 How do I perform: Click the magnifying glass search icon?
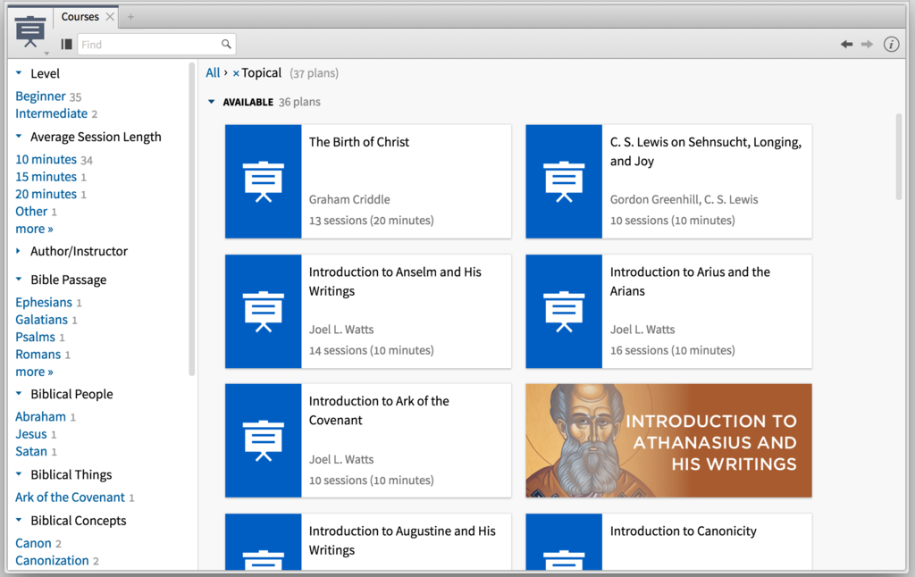click(226, 44)
